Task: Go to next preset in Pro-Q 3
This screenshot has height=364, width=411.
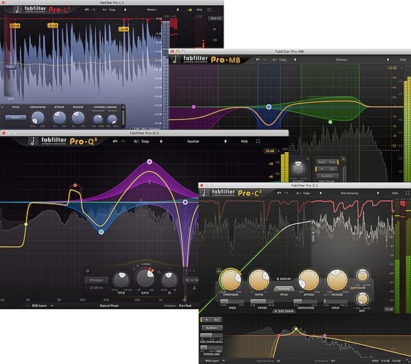Action: (x=225, y=141)
